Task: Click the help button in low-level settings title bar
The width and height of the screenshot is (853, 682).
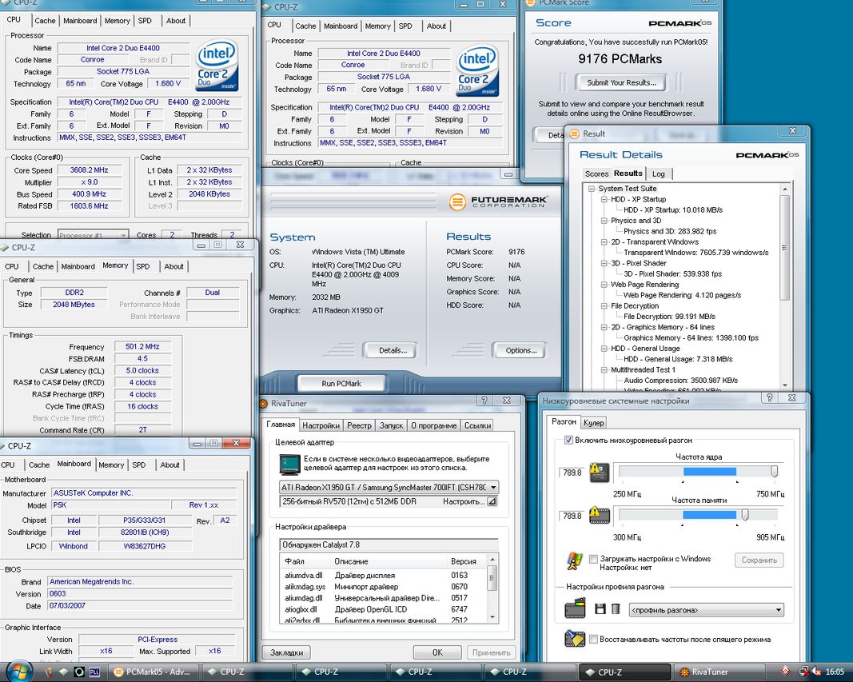Action: [769, 397]
